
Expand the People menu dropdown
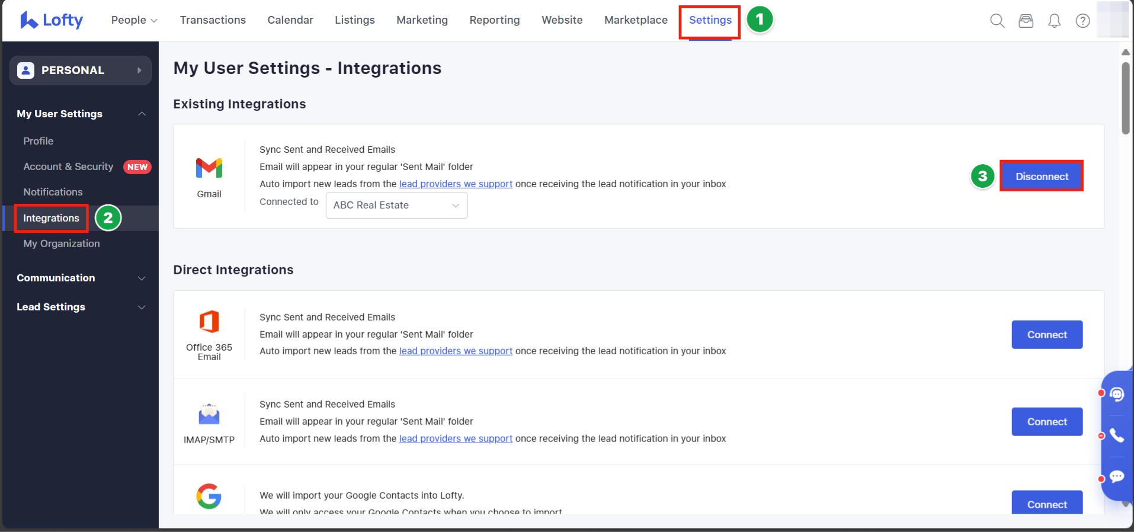coord(134,20)
